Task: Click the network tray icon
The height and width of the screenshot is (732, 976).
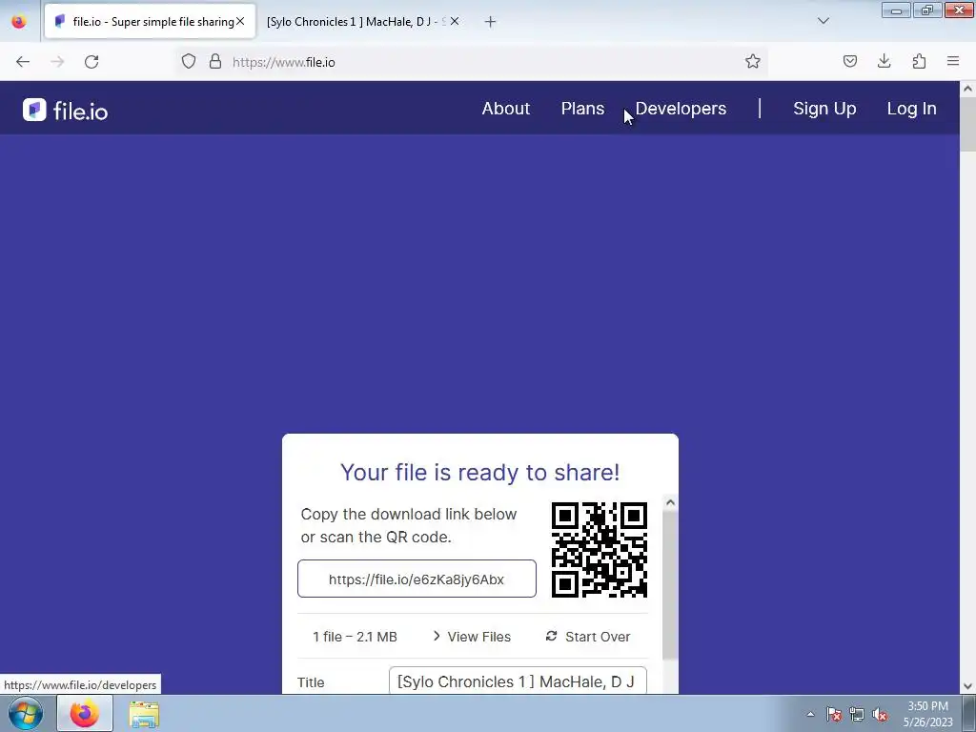Action: tap(857, 714)
